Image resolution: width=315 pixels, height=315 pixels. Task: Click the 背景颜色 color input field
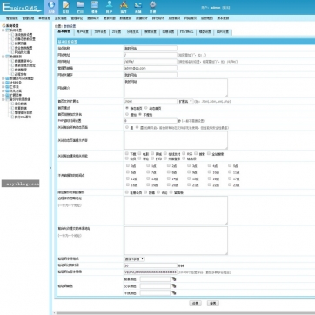155,279
